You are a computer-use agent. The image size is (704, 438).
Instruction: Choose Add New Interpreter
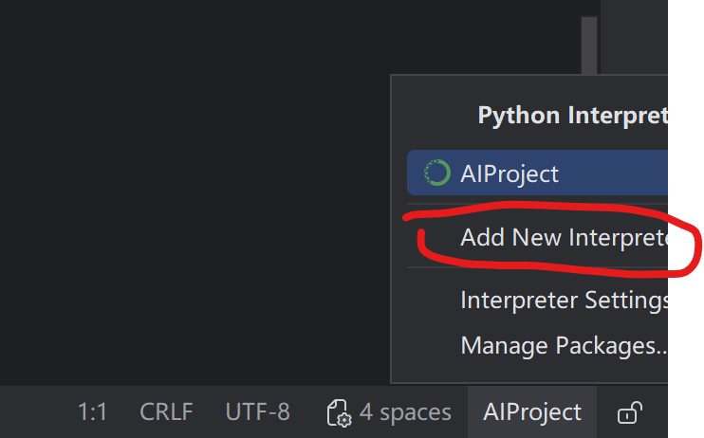point(537,237)
